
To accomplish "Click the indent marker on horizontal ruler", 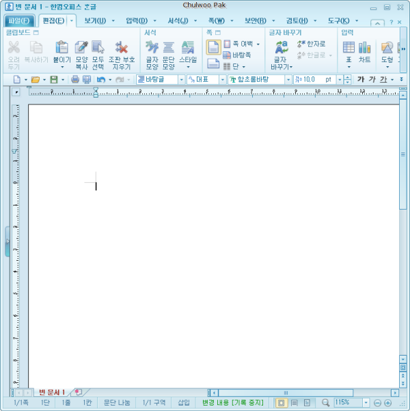I will coord(96,92).
